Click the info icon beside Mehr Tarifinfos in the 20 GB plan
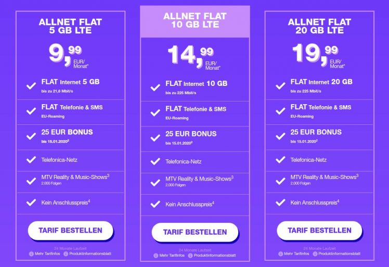389x267 pixels. click(281, 253)
